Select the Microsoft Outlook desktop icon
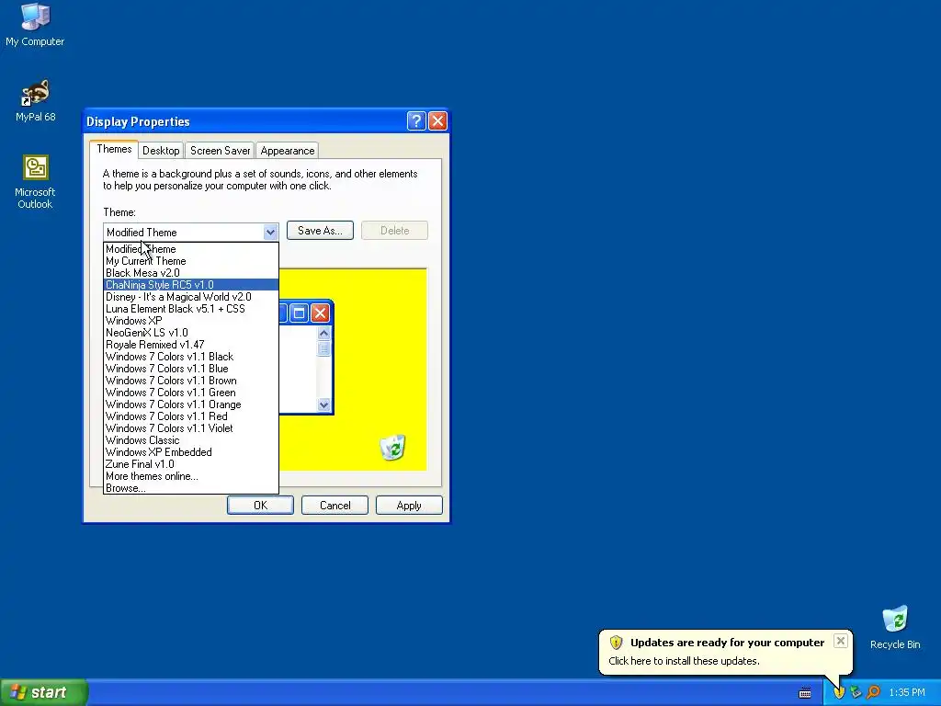Image resolution: width=941 pixels, height=706 pixels. [x=35, y=182]
